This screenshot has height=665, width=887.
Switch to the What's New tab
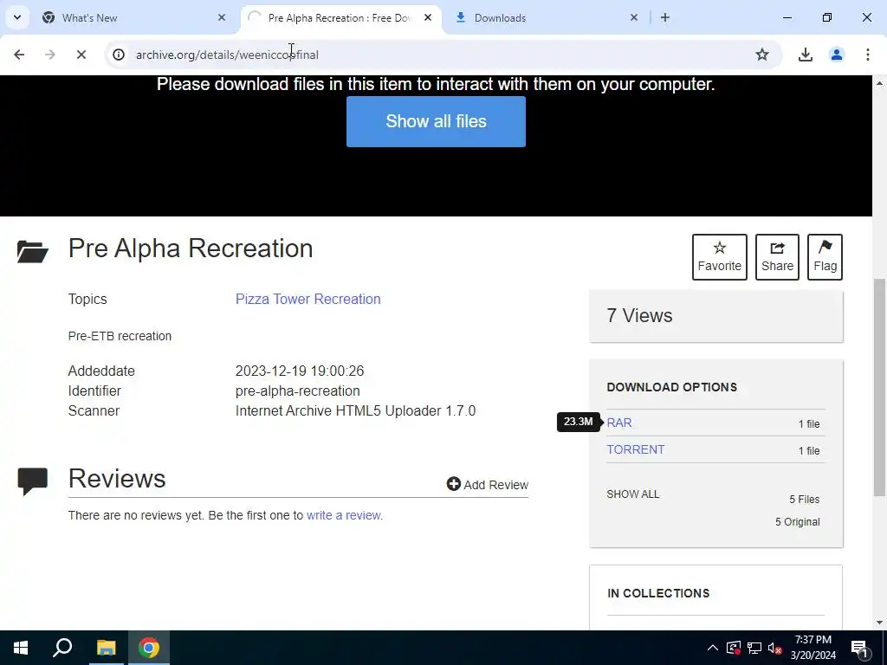pyautogui.click(x=133, y=17)
